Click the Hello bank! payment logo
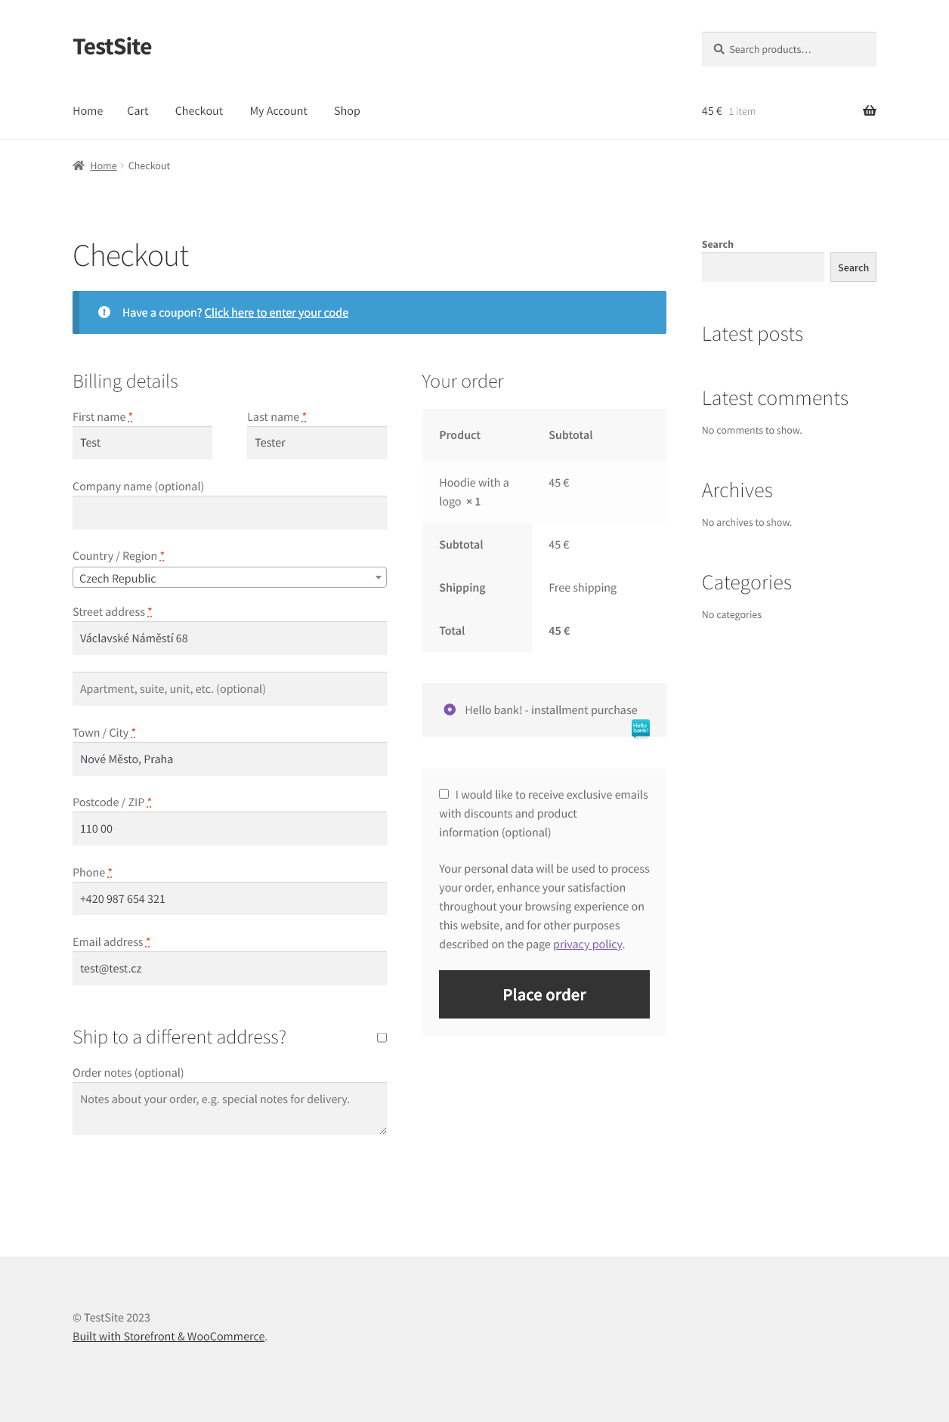 coord(640,728)
